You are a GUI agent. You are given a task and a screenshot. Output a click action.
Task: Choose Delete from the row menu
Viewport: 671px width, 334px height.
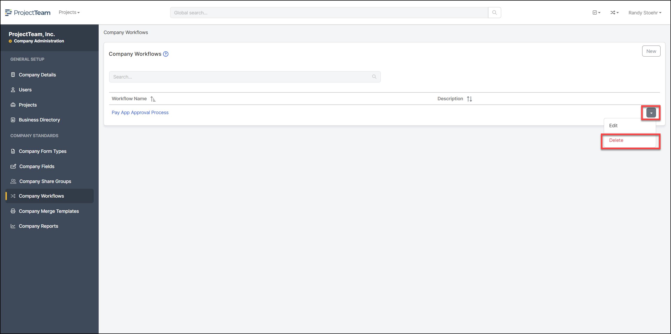point(630,140)
